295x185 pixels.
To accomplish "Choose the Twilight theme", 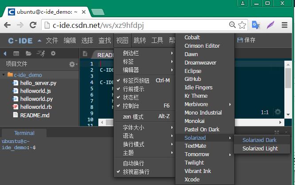I will tap(205, 162).
